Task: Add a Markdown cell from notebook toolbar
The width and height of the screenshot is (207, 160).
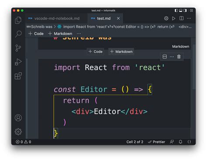Action: click(x=60, y=34)
